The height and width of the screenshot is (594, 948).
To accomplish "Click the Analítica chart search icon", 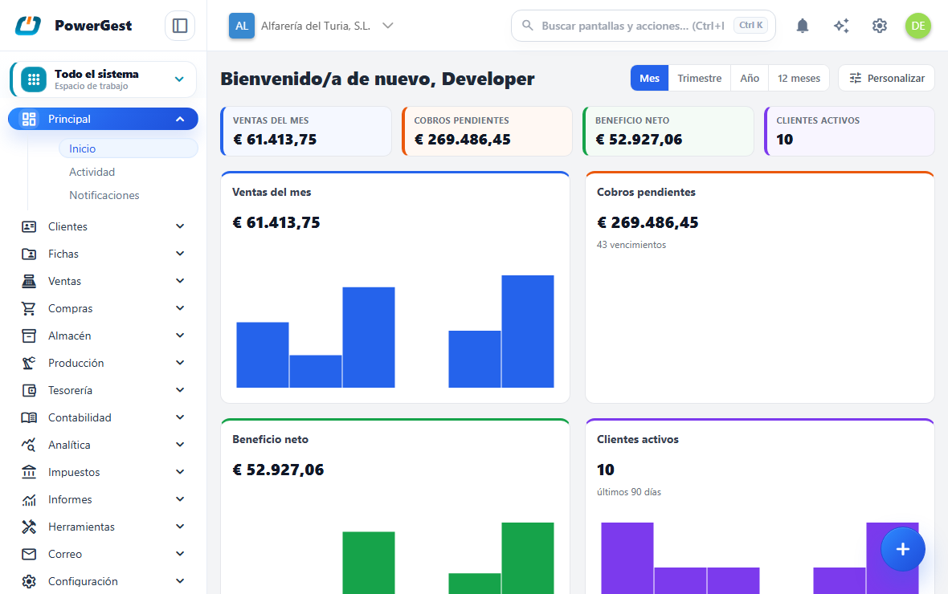I will (x=29, y=445).
